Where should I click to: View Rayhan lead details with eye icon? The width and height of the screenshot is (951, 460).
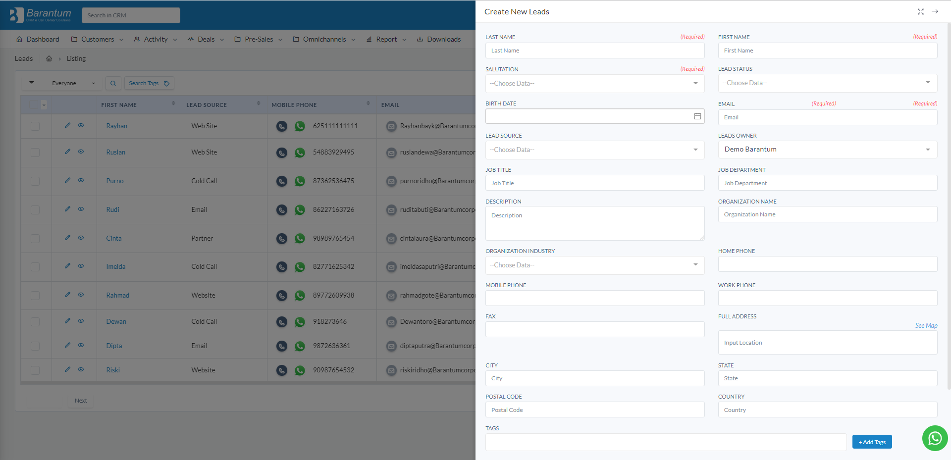coord(81,125)
